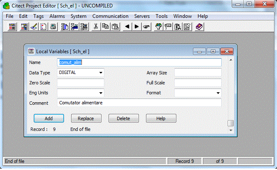Click the Delete record button

click(124, 118)
